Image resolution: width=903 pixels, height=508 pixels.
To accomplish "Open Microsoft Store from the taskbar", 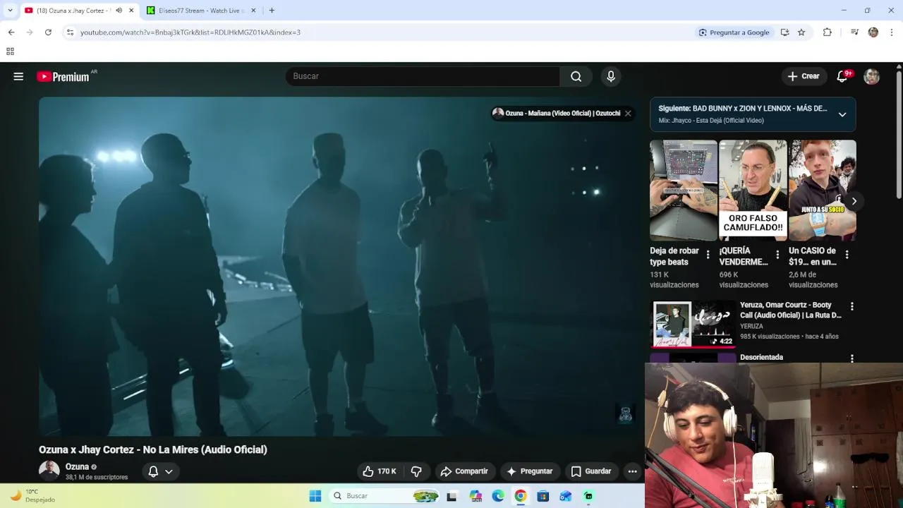I will point(543,496).
